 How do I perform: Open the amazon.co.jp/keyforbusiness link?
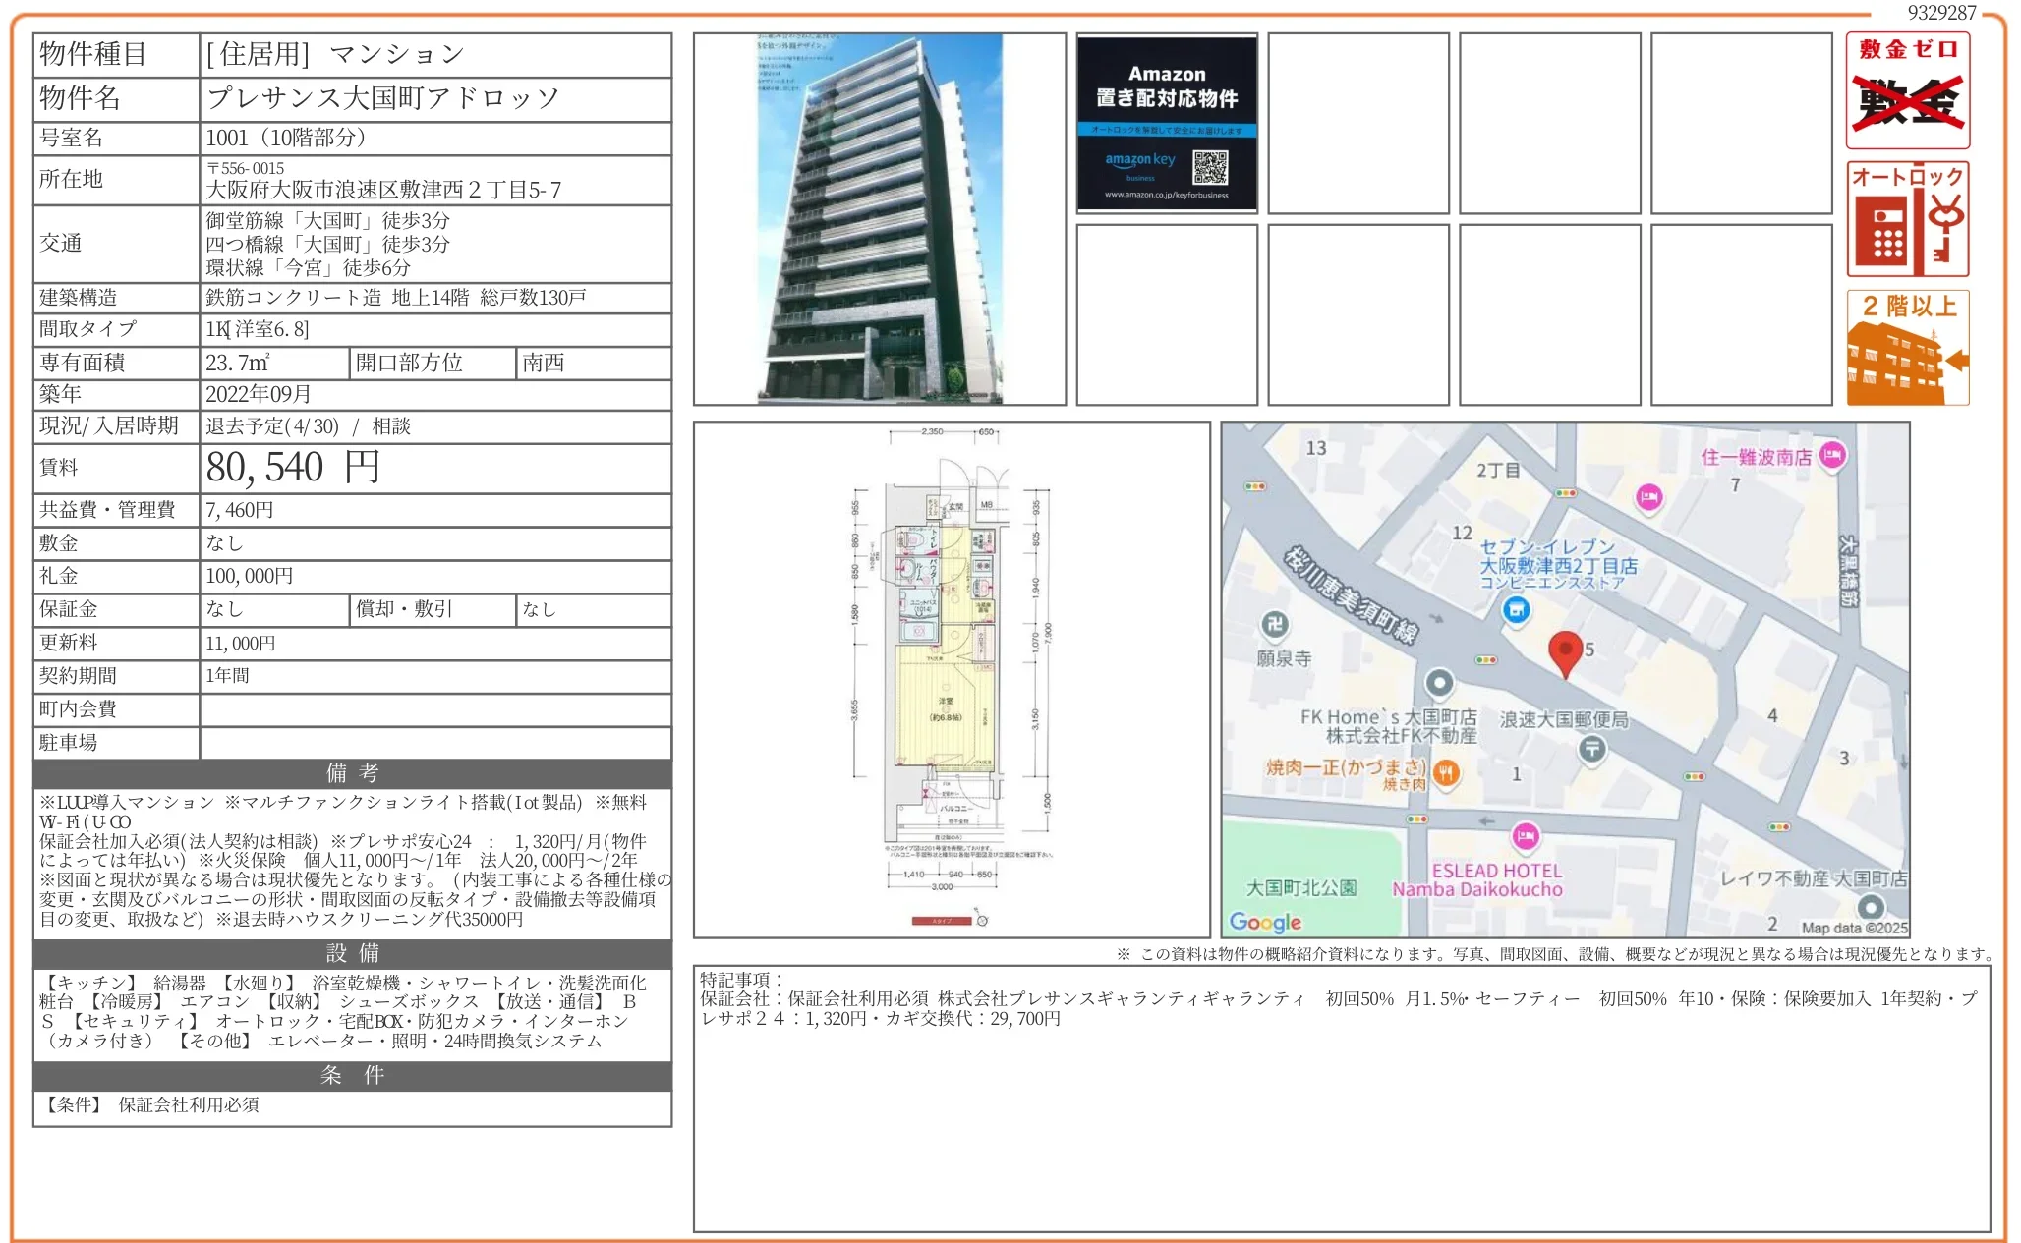tap(1167, 195)
